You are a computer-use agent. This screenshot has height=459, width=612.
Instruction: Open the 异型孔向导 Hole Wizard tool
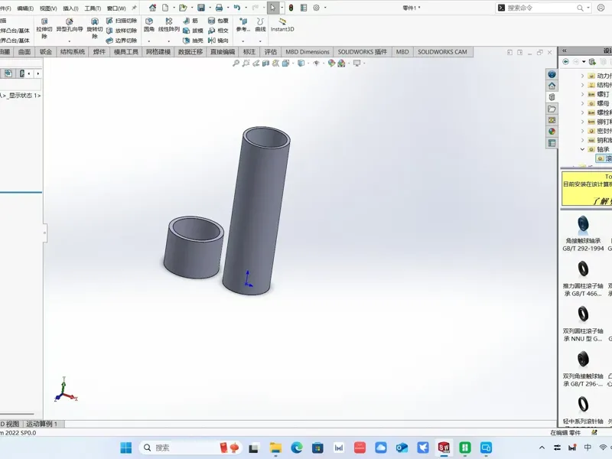click(70, 24)
